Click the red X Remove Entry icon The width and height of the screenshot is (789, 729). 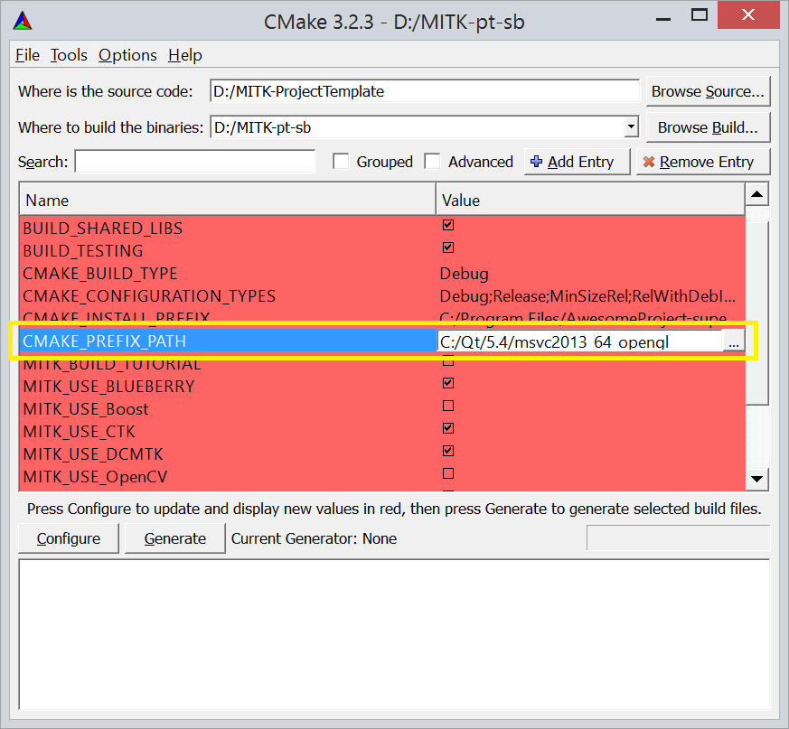pos(648,162)
